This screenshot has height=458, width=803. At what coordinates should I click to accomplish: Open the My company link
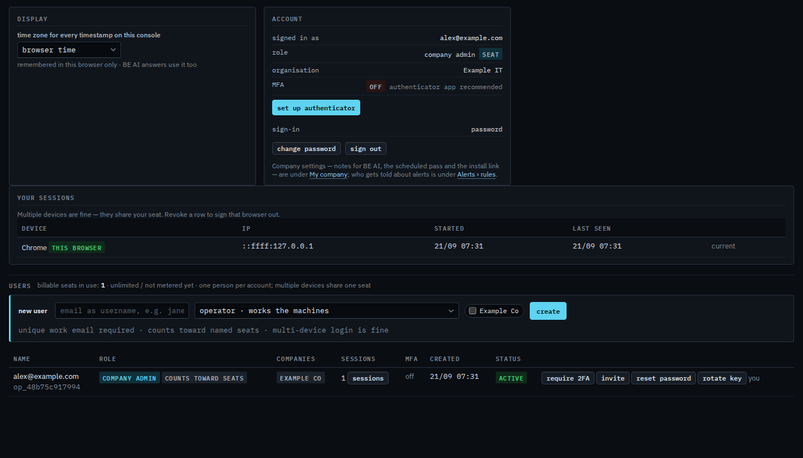click(328, 174)
